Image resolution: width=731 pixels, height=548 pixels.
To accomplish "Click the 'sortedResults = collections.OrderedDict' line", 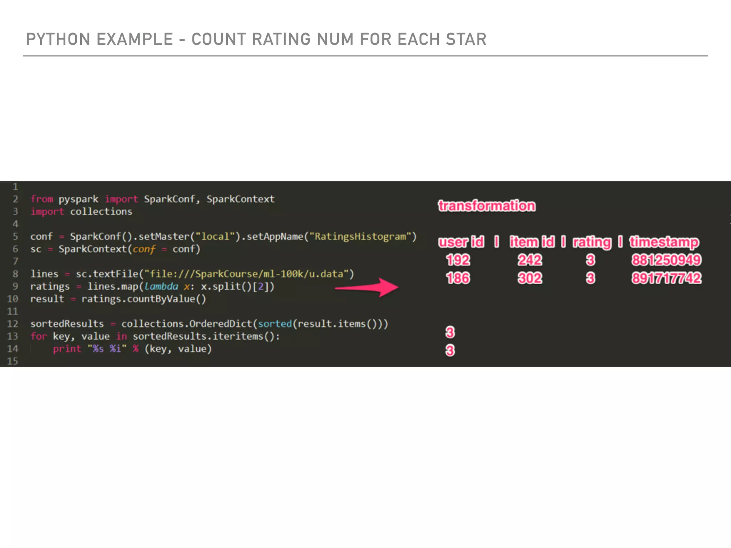I will pyautogui.click(x=209, y=324).
